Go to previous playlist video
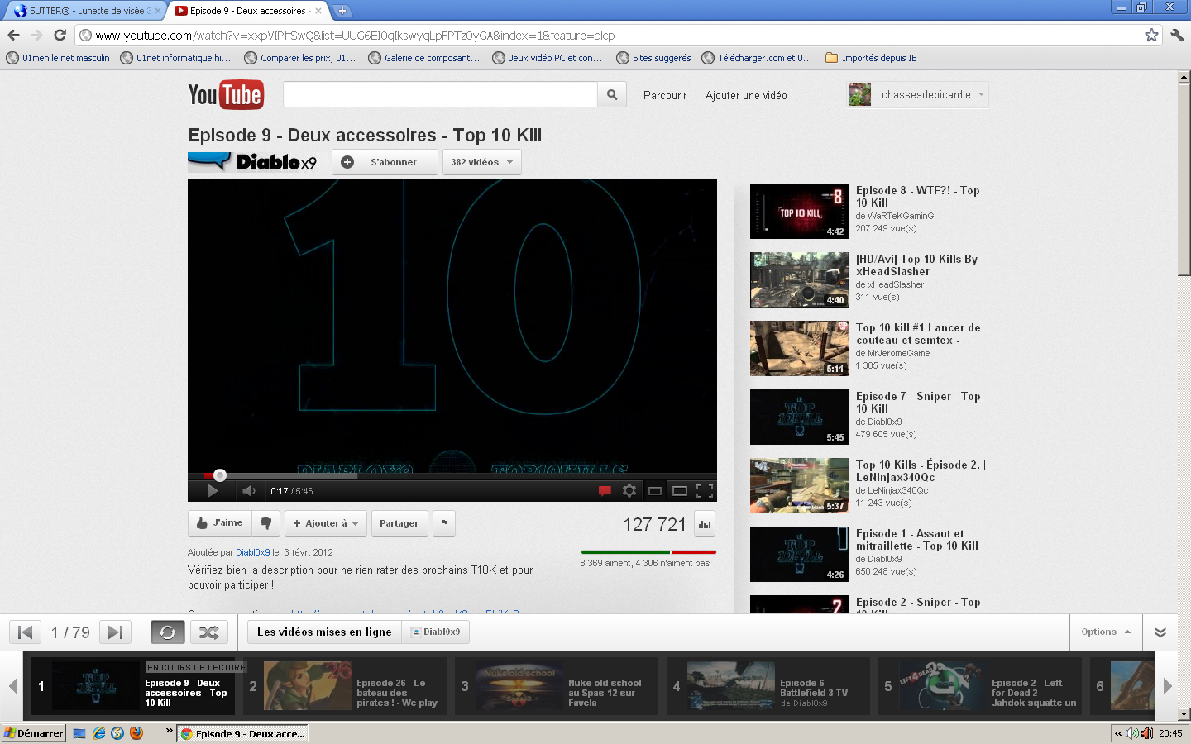 [x=26, y=632]
